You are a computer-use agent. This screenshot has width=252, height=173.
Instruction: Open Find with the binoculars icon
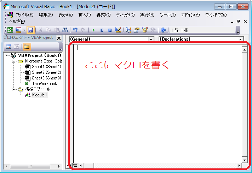coord(65,30)
